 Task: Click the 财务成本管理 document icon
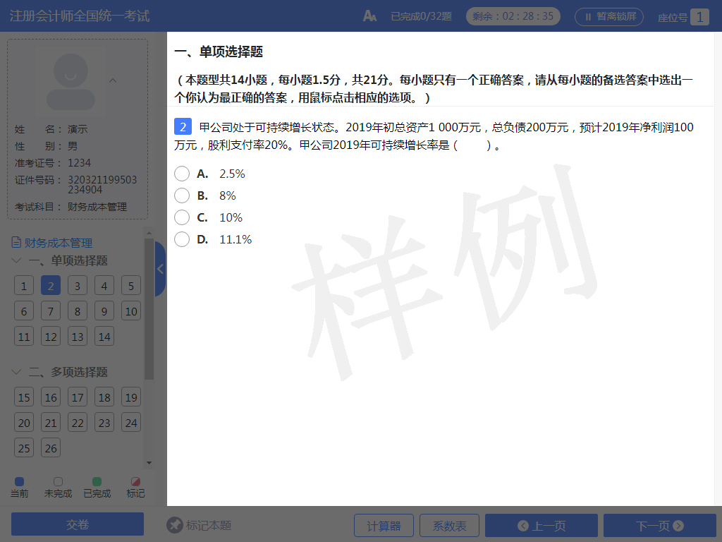click(x=16, y=243)
